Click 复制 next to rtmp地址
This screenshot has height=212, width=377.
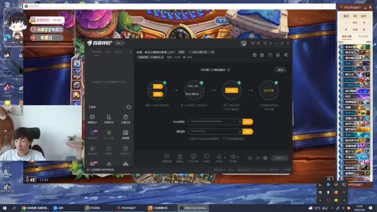coord(247,122)
